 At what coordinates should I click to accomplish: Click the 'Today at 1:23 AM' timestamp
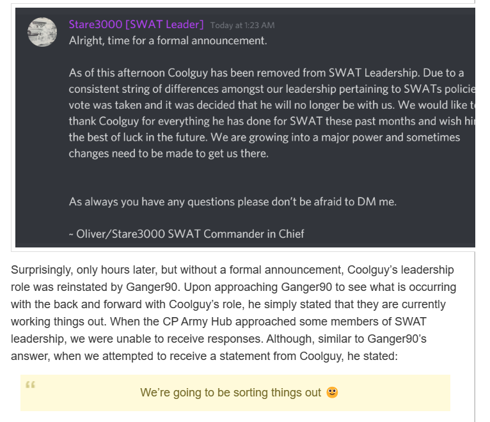point(242,26)
